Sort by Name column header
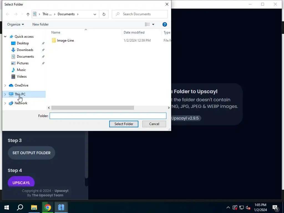This screenshot has width=284, height=213. pyautogui.click(x=86, y=32)
